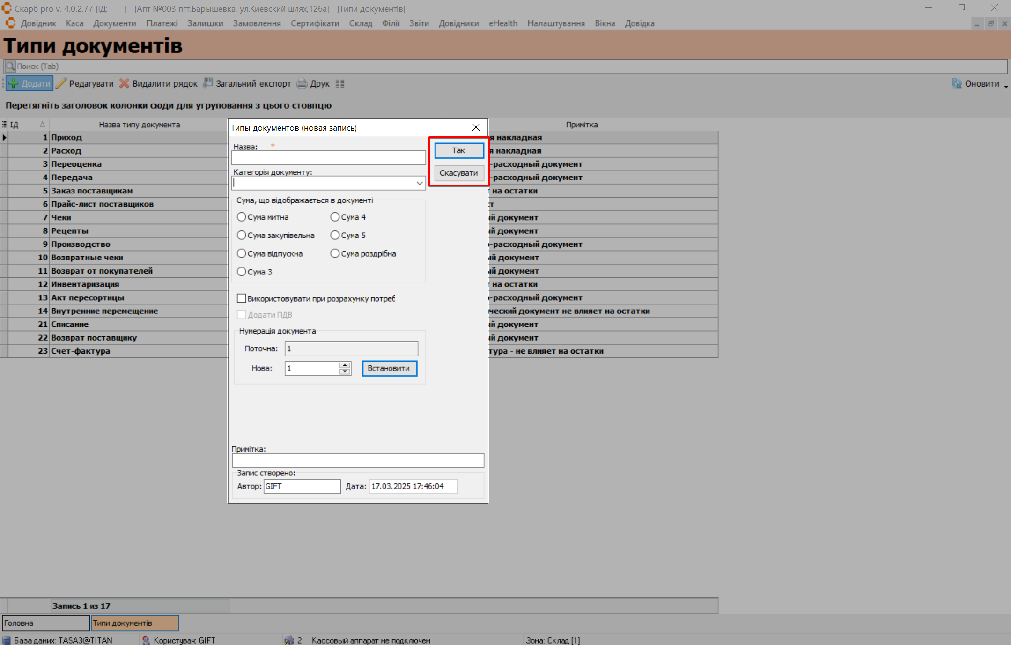Click the Refresh (Оновити) icon
Viewport: 1011px width, 645px height.
[x=956, y=84]
